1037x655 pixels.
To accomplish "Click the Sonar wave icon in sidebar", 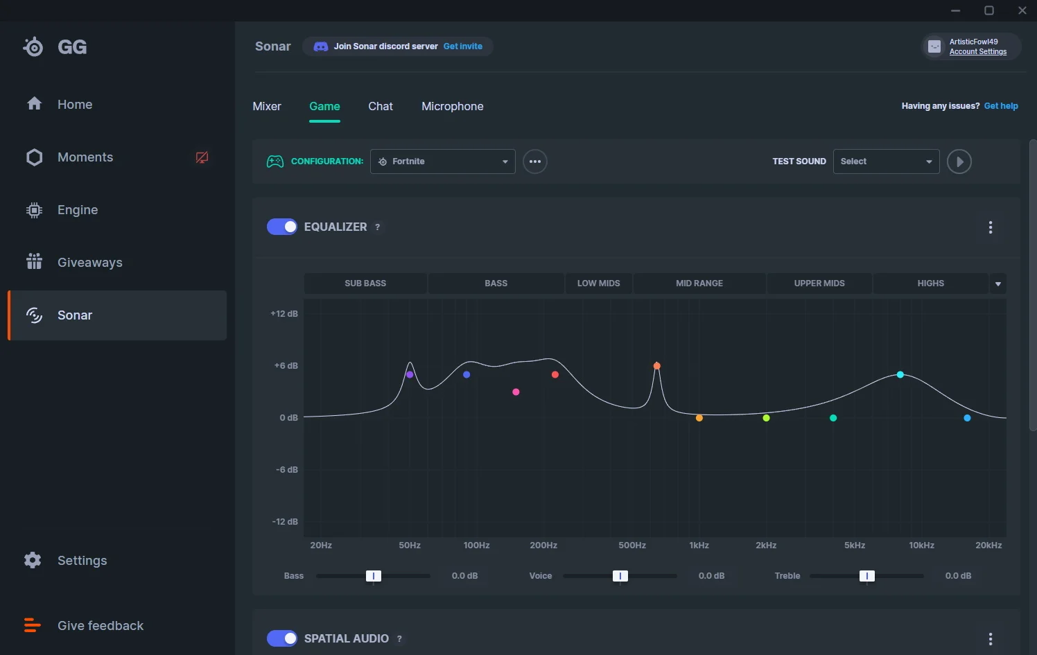I will pos(34,315).
